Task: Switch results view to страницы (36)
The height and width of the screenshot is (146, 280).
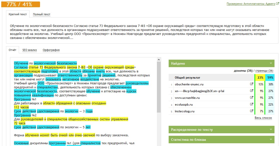Action: [264, 71]
